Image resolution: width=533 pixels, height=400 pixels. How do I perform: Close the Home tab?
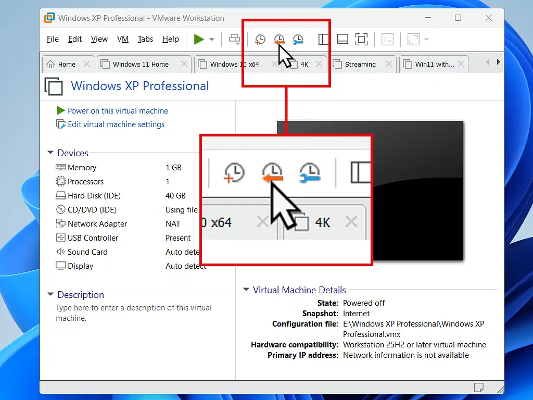[87, 64]
